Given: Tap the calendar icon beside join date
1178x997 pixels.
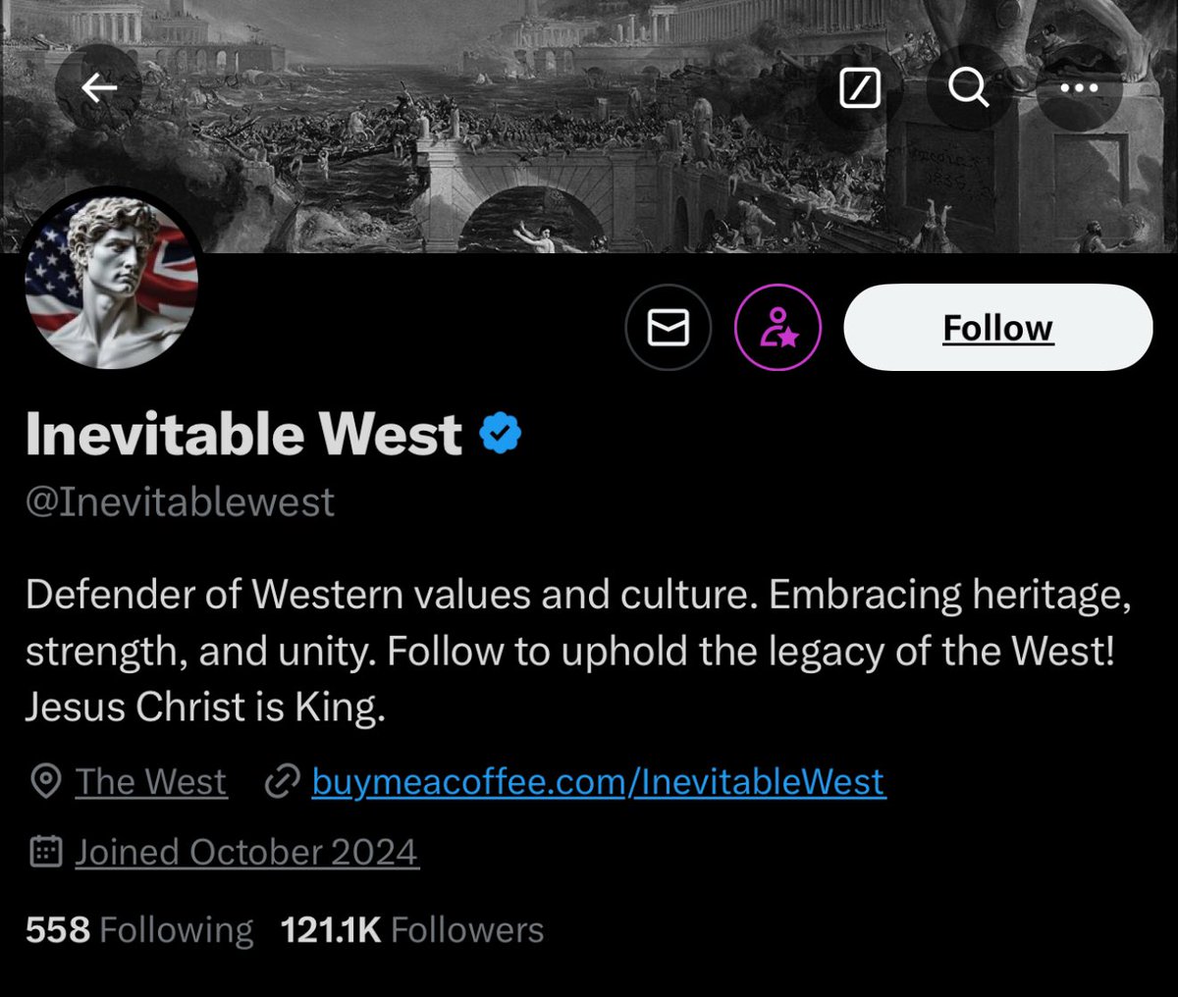Looking at the screenshot, I should point(45,852).
